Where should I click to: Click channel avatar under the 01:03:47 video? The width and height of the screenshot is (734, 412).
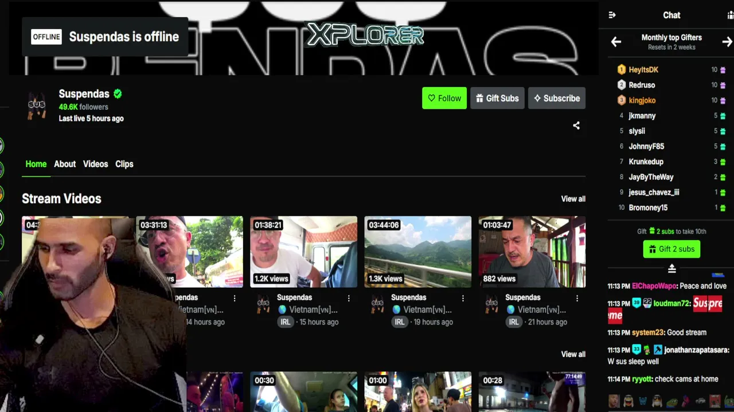click(491, 304)
